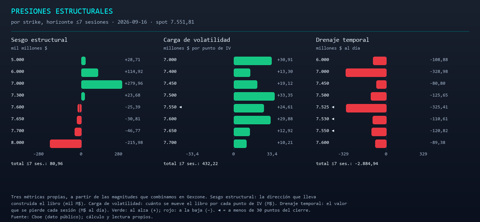This screenshot has width=480, height=222.
Task: Click the -280 axis tick in Sesgo estructural
Action: pos(38,154)
